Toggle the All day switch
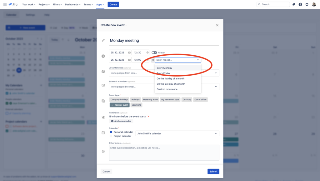The image size is (320, 181). click(x=154, y=53)
